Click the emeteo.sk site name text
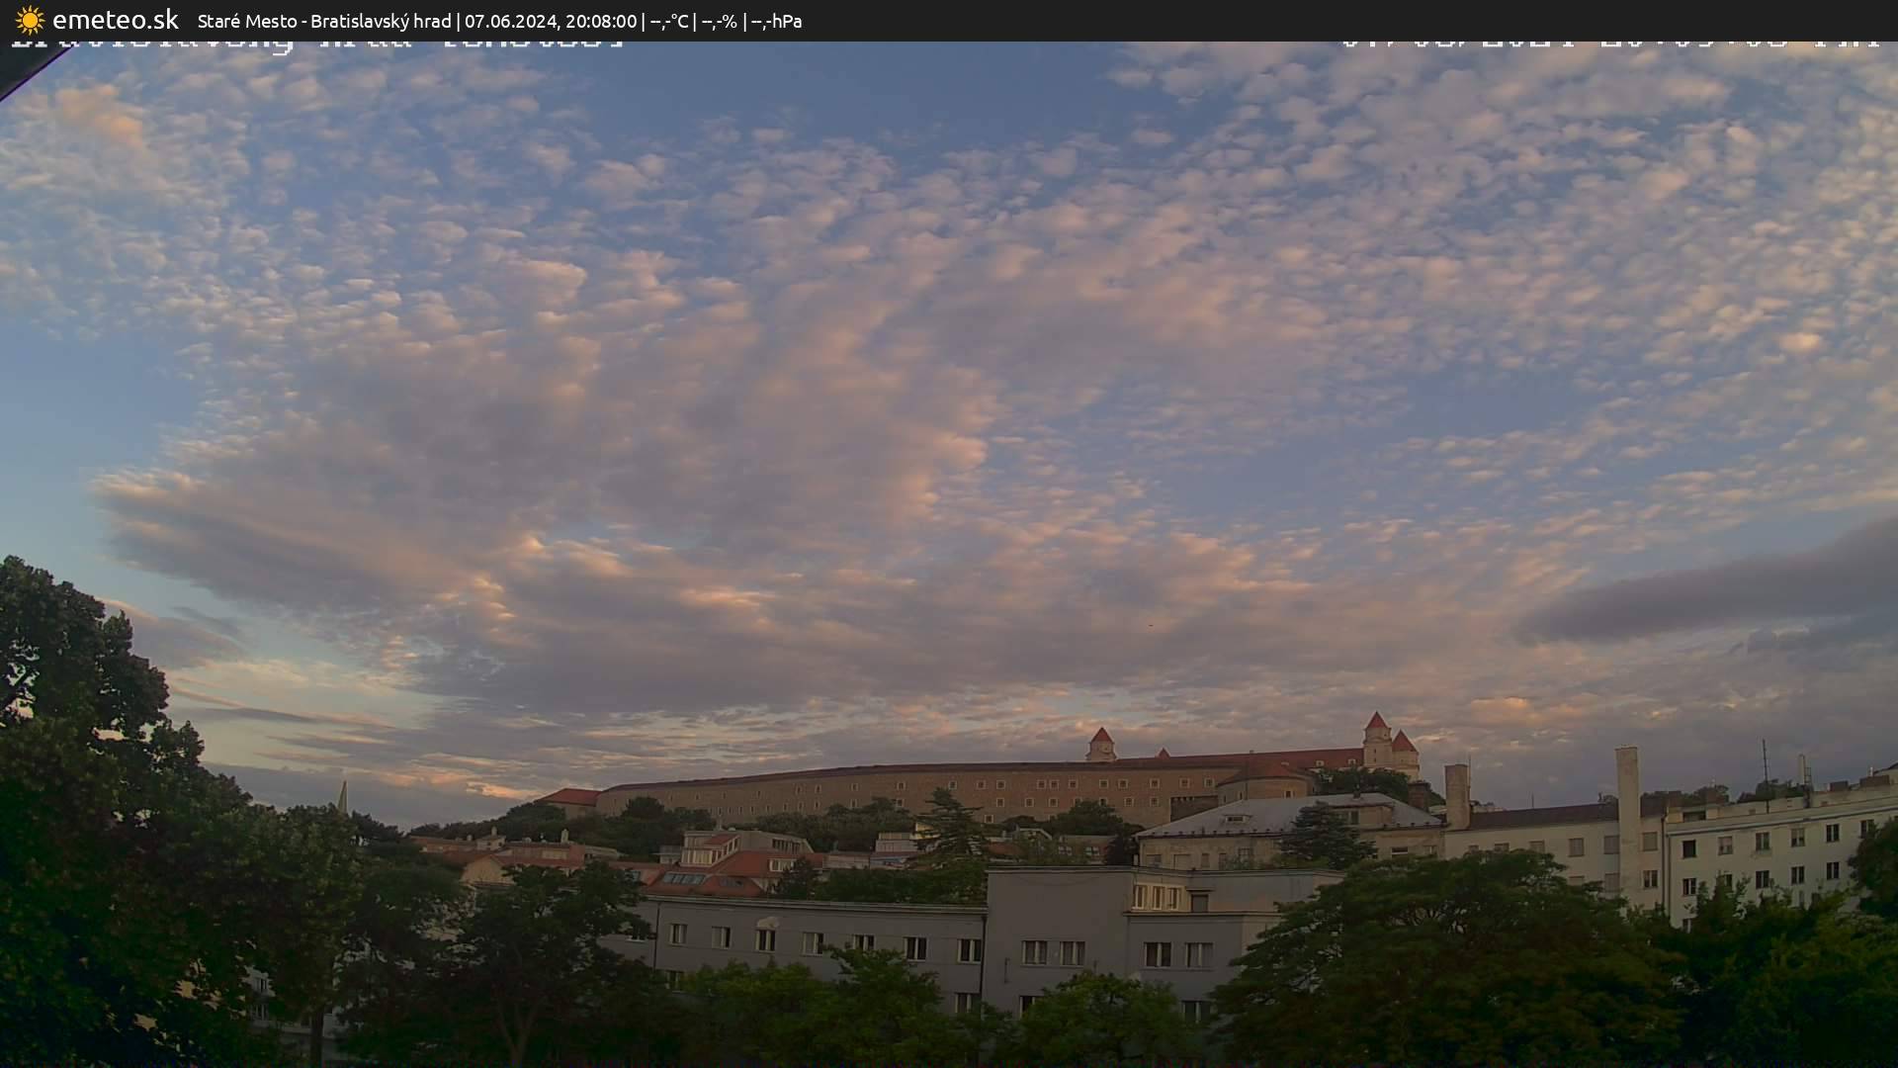This screenshot has width=1898, height=1068. [x=115, y=20]
